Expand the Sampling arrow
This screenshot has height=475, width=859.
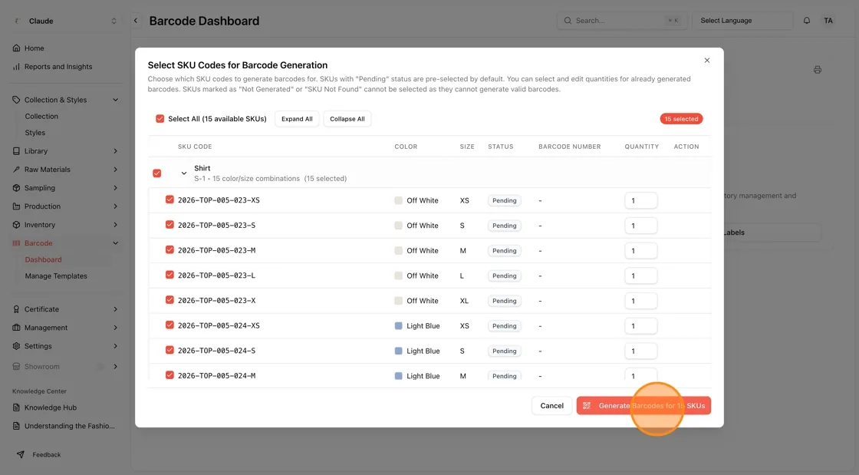116,188
